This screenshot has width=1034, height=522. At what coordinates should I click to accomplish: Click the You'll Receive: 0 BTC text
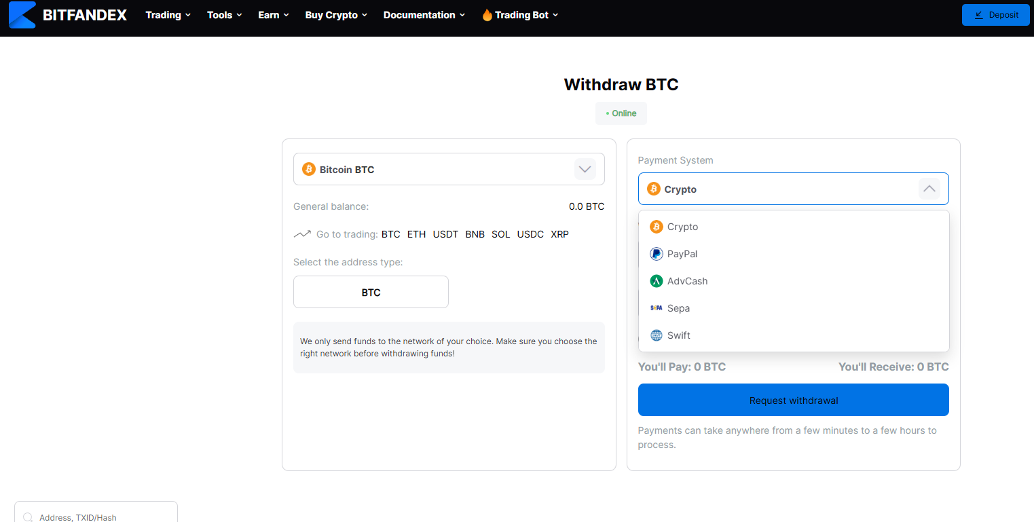[893, 367]
